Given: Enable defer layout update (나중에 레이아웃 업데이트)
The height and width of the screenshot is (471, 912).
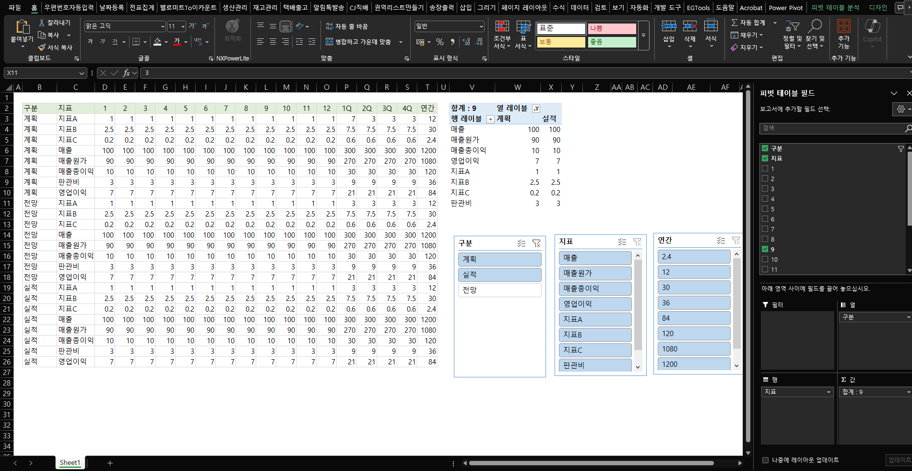Looking at the screenshot, I should click(766, 460).
